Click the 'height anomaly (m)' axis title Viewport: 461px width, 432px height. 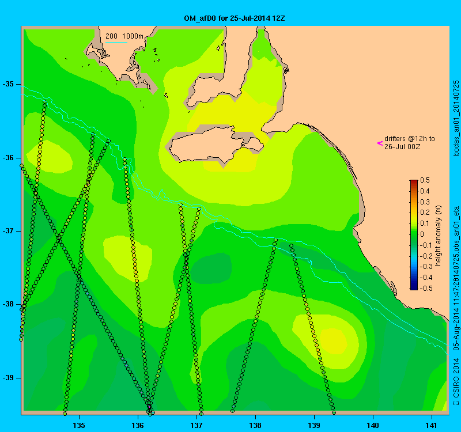[439, 236]
